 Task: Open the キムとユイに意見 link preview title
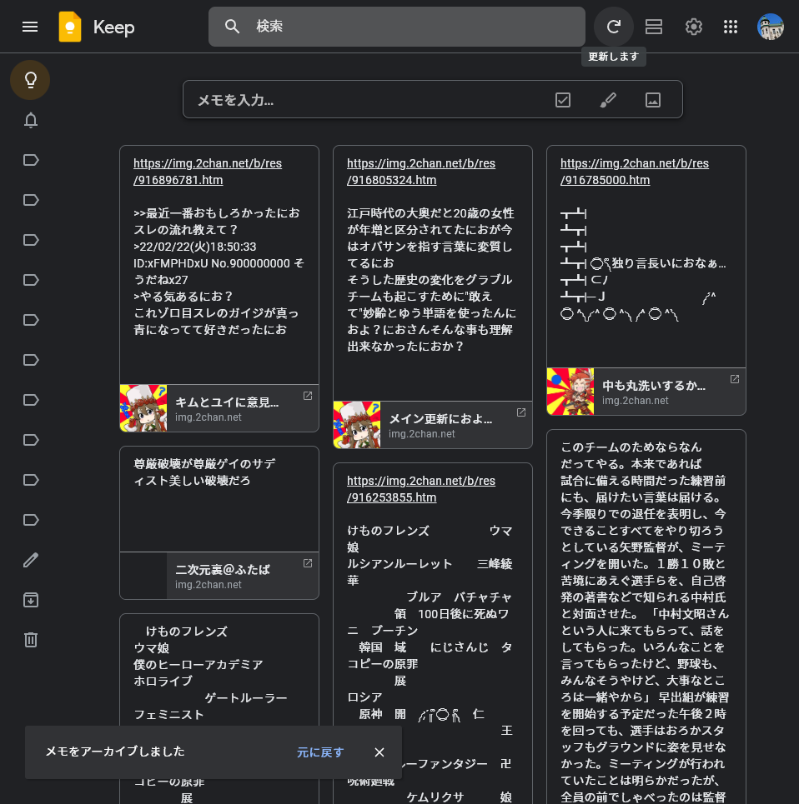pos(227,402)
